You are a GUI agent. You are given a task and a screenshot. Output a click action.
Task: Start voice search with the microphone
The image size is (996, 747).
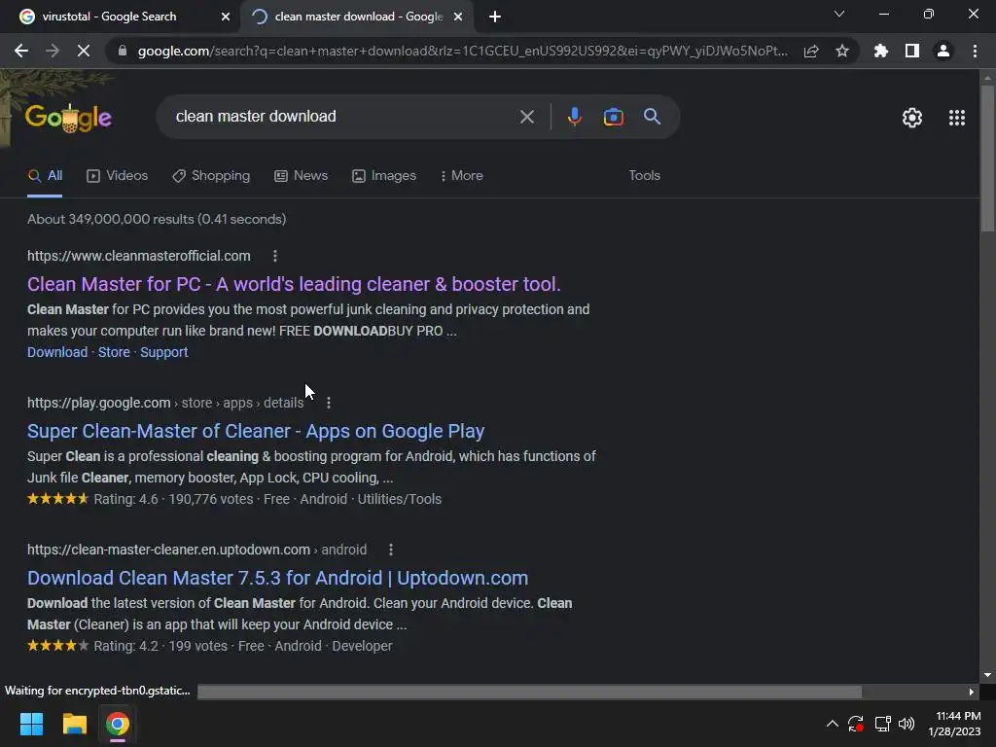click(574, 117)
